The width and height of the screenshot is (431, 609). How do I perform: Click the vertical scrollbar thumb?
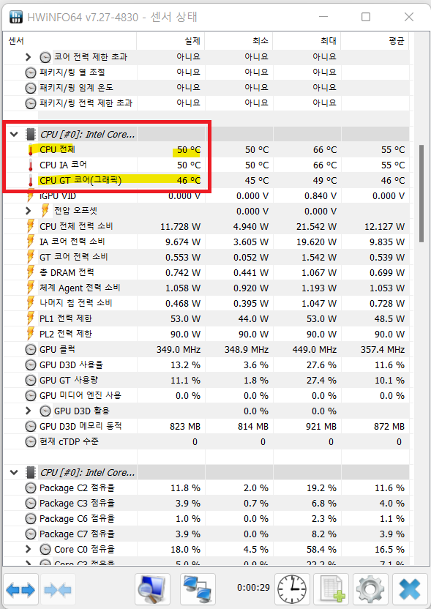[421, 193]
